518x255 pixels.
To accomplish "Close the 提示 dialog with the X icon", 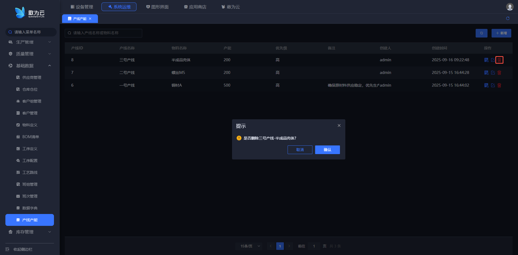I will point(339,125).
